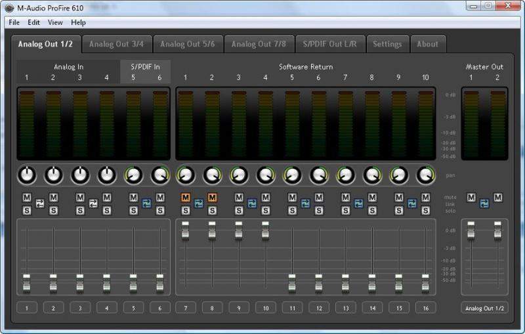
Task: Unmute Software Return channel 1
Action: (x=185, y=198)
